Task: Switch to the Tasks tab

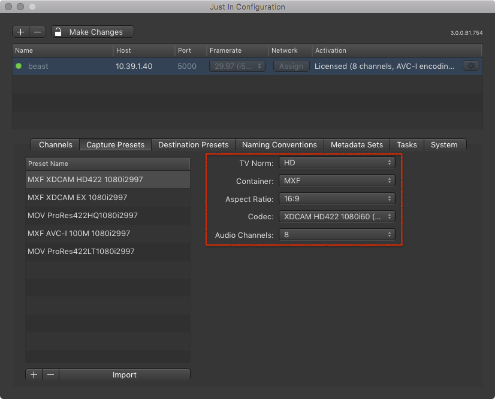Action: (x=406, y=144)
